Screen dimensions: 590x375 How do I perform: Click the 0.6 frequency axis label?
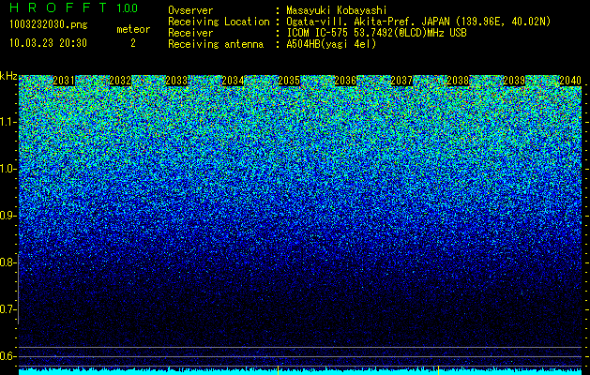coord(8,356)
